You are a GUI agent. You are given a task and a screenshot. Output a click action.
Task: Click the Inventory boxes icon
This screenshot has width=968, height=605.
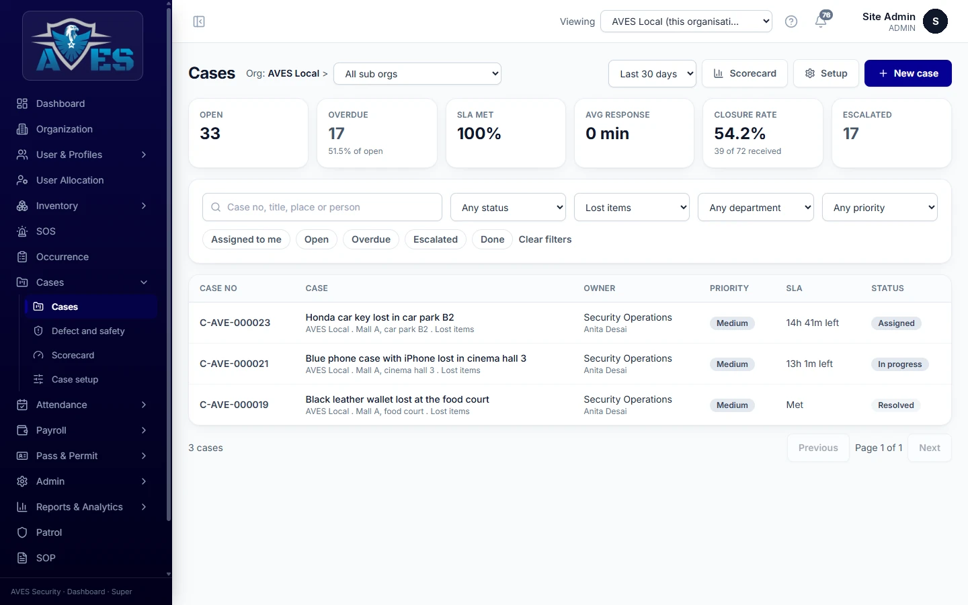point(22,206)
